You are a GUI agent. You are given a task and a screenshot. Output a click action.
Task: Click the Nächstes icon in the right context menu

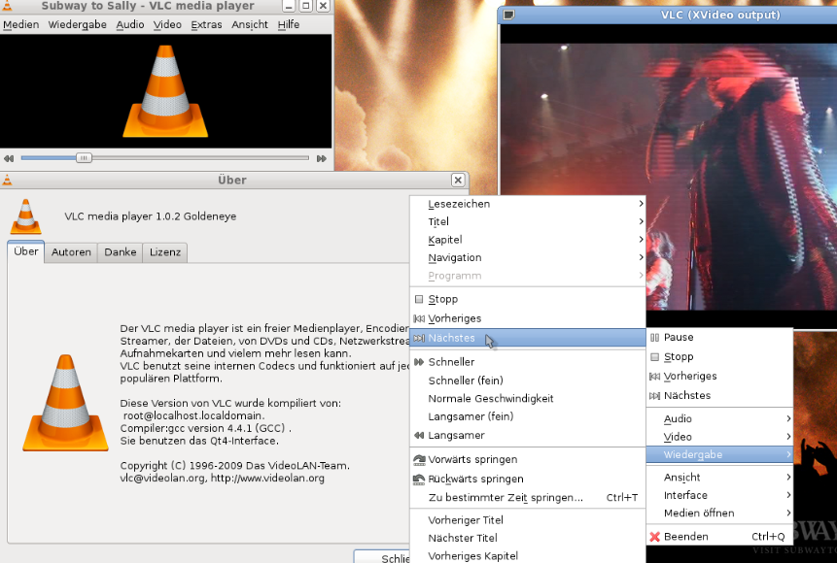click(655, 396)
